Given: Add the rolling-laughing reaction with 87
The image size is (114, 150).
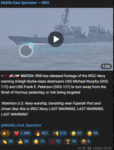Looking at the screenshot, I should (x=77, y=133).
